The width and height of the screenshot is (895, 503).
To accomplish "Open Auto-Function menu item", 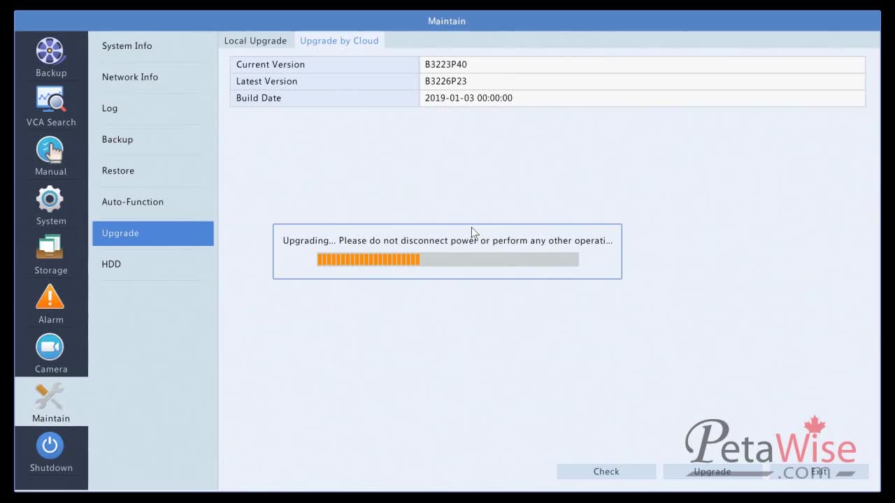I will (133, 202).
